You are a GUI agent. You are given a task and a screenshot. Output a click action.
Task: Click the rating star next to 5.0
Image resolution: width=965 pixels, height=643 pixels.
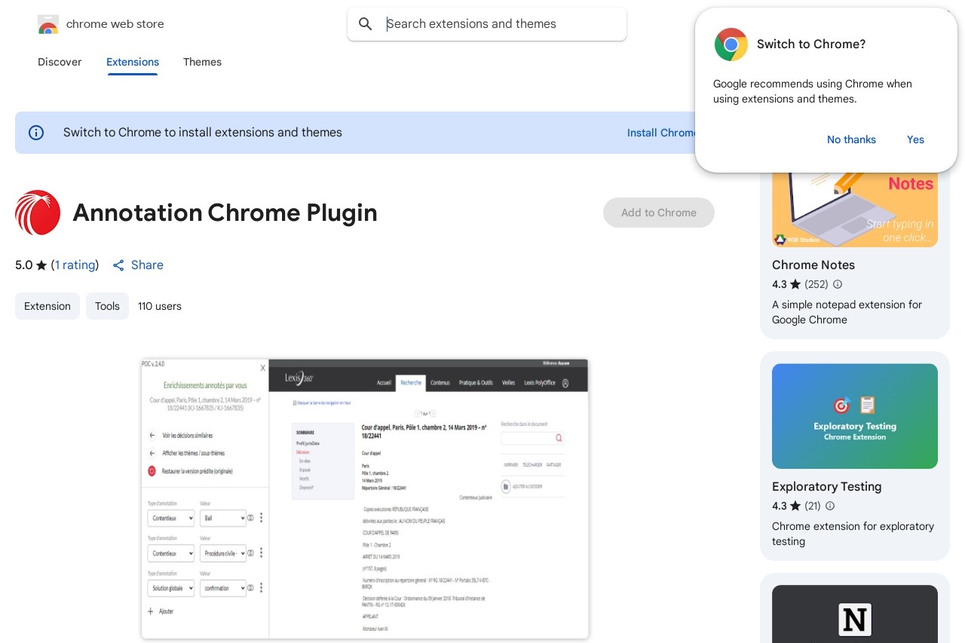(x=41, y=265)
